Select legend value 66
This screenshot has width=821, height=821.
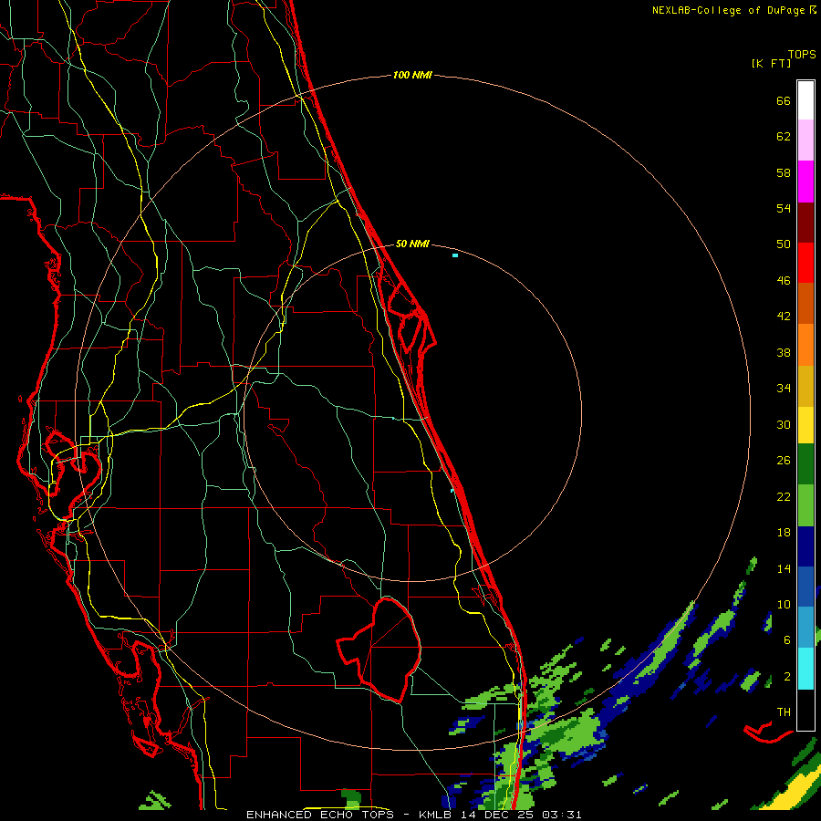pos(784,101)
